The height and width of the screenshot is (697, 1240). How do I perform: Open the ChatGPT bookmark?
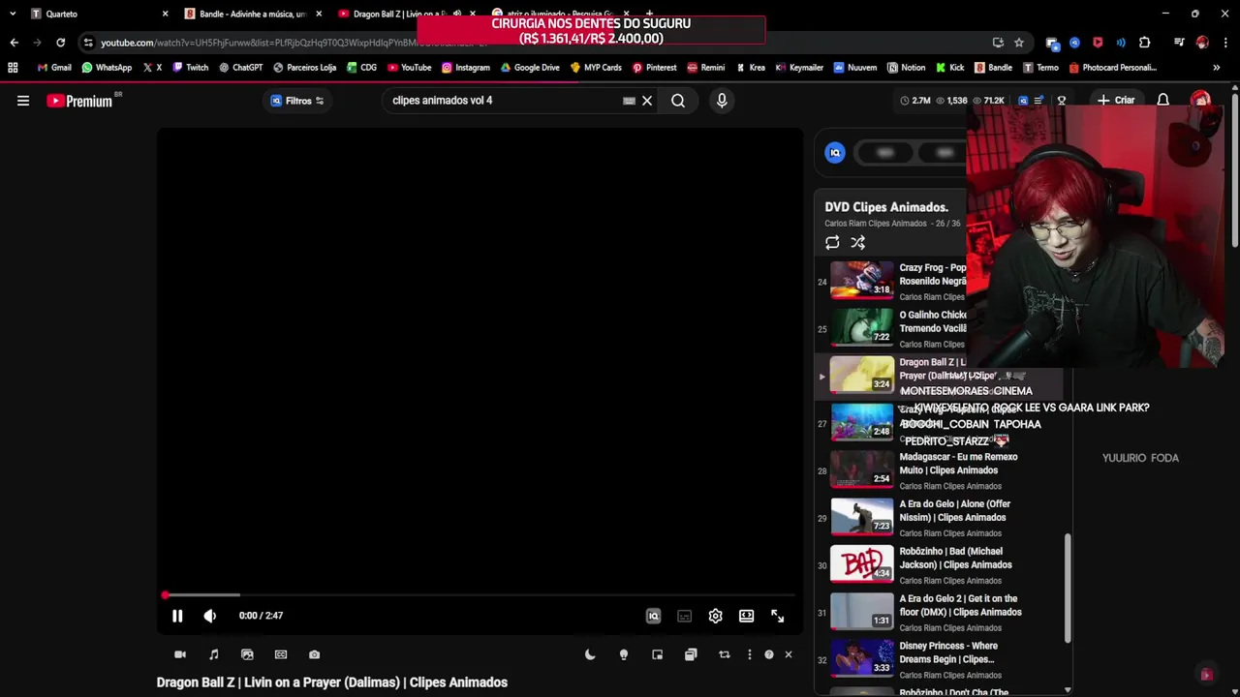click(240, 68)
